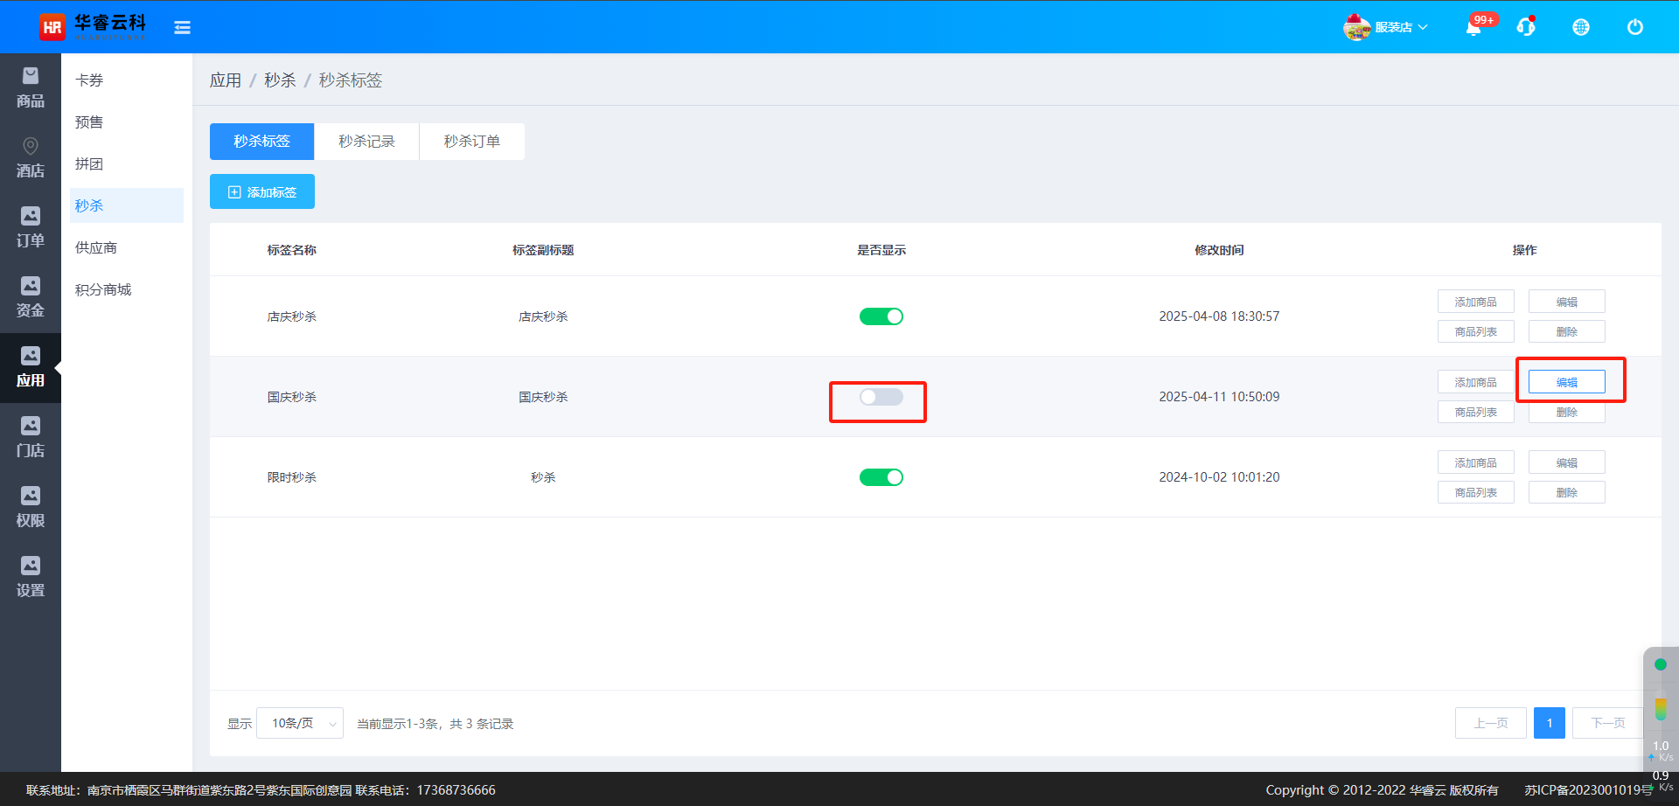Disable display switch for 限时秒杀
The height and width of the screenshot is (806, 1679).
(x=881, y=477)
